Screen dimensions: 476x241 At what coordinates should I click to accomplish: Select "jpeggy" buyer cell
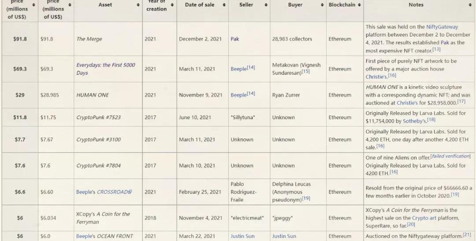298,218
